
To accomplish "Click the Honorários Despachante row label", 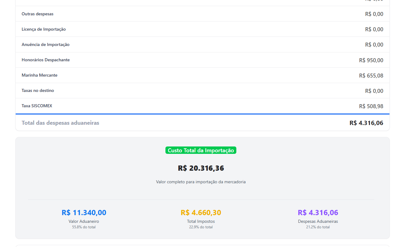I will [46, 60].
